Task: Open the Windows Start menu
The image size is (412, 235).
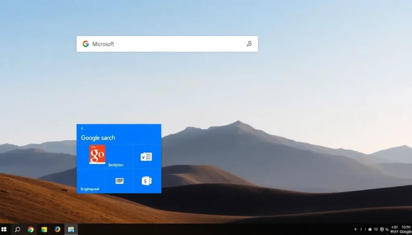Action: click(x=4, y=229)
